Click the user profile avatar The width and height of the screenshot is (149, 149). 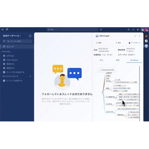point(146,30)
